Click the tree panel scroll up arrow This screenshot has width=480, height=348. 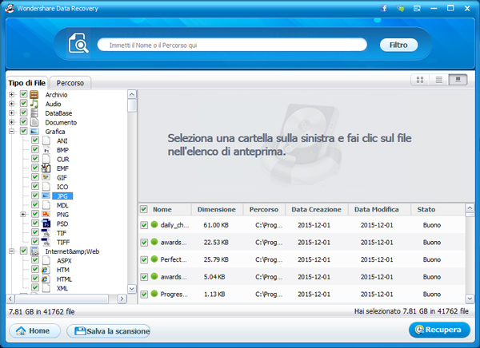point(132,94)
